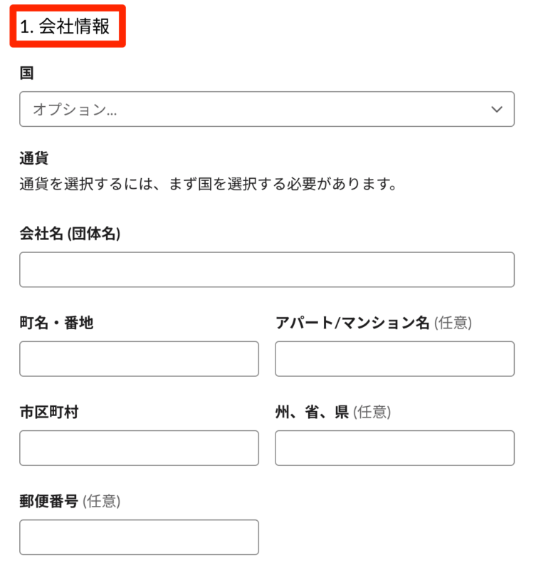This screenshot has height=570, width=541.
Task: Click the アパート/マンション名 input box
Action: pos(395,359)
